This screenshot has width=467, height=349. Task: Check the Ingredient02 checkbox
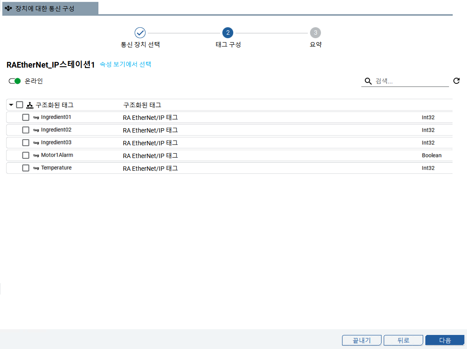(x=26, y=130)
